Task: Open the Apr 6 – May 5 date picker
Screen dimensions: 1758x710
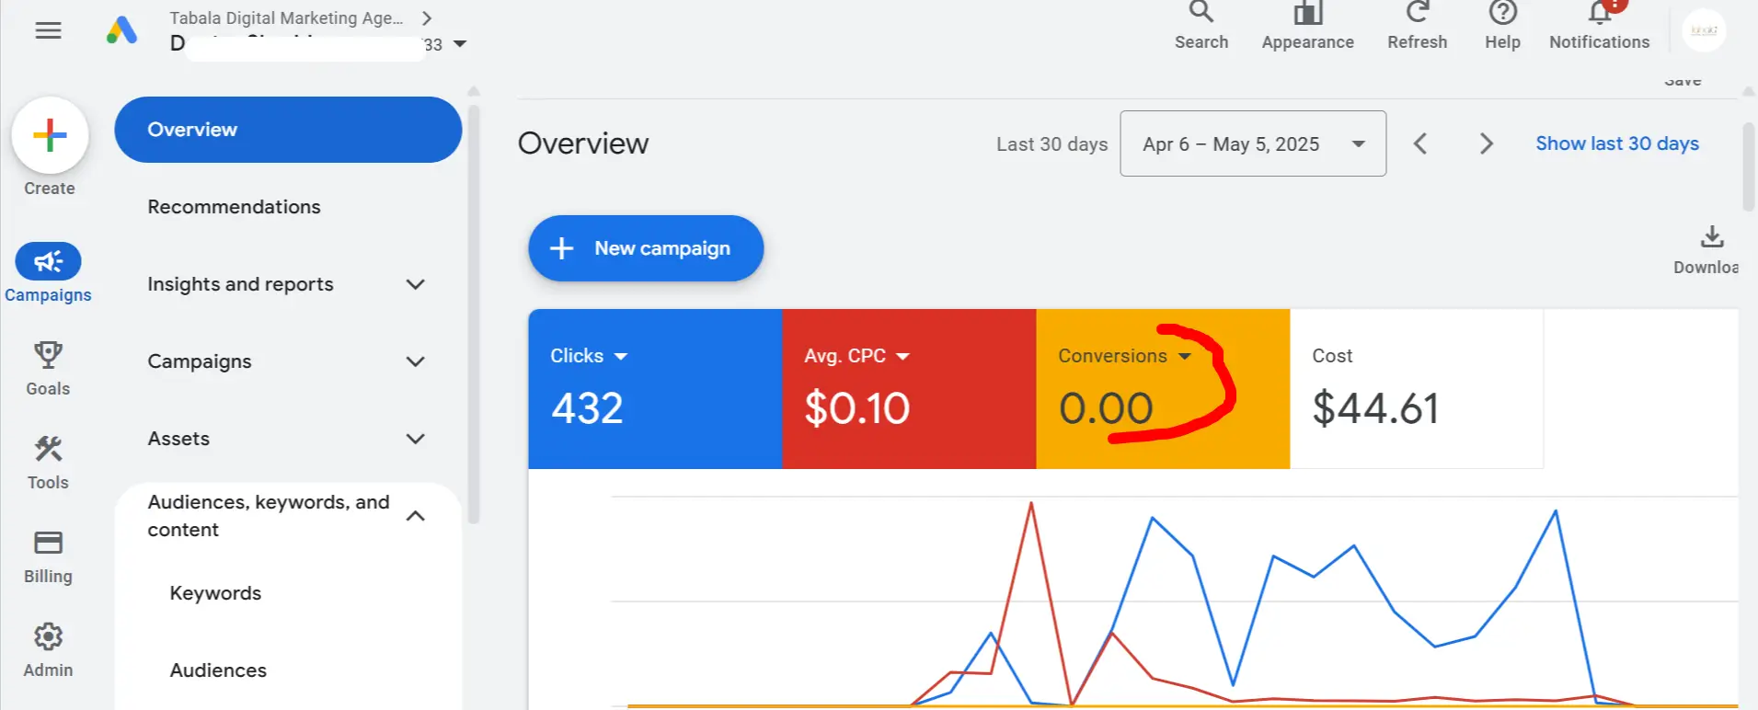Action: [x=1253, y=143]
